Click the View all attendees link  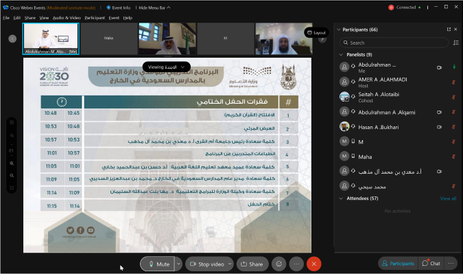pos(448,198)
